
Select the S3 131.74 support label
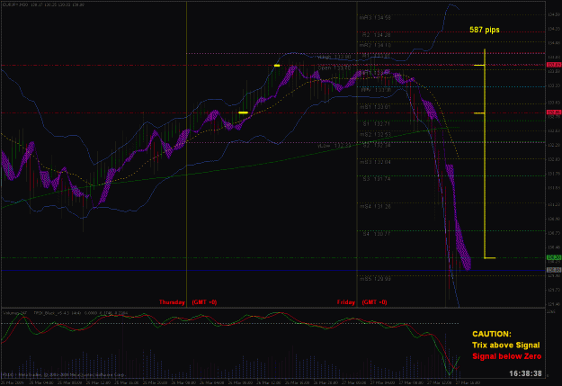coord(377,179)
